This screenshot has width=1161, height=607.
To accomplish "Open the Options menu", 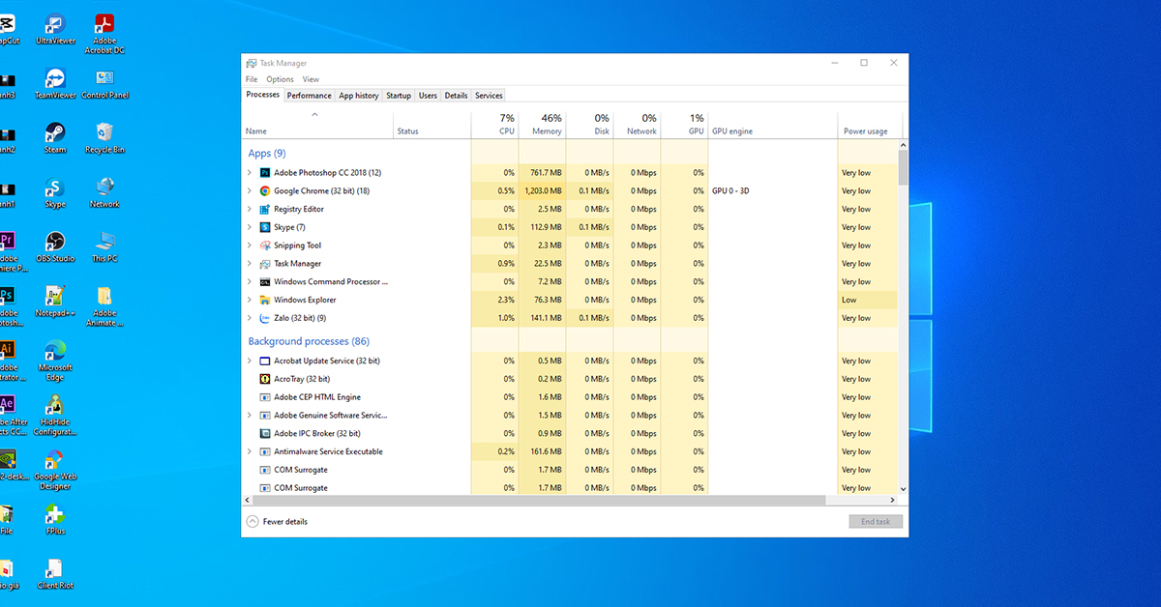I will pos(279,78).
